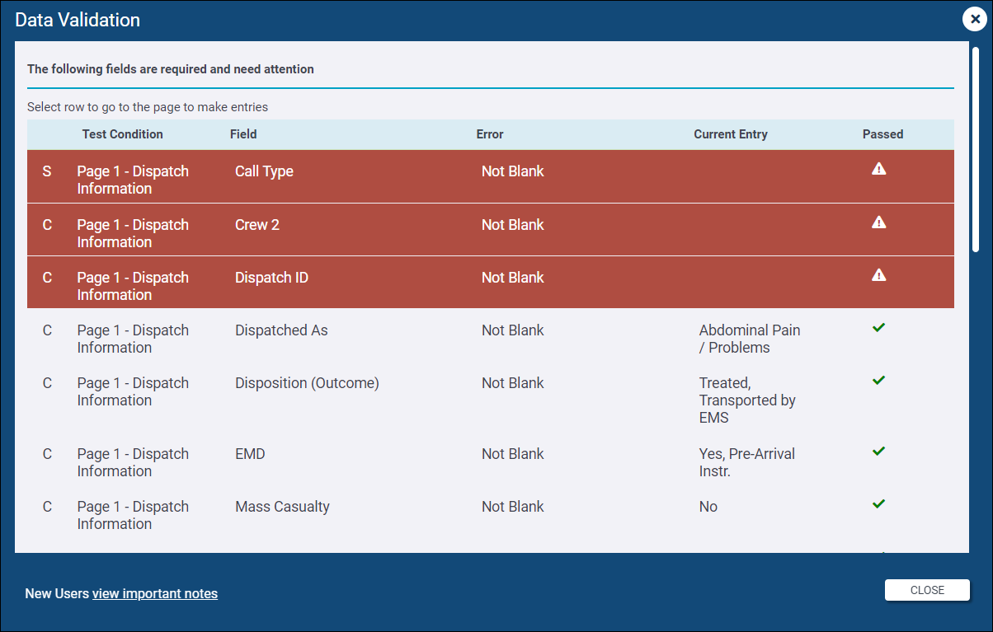Select the Mass Casualty field cell
The height and width of the screenshot is (632, 993).
coord(282,507)
